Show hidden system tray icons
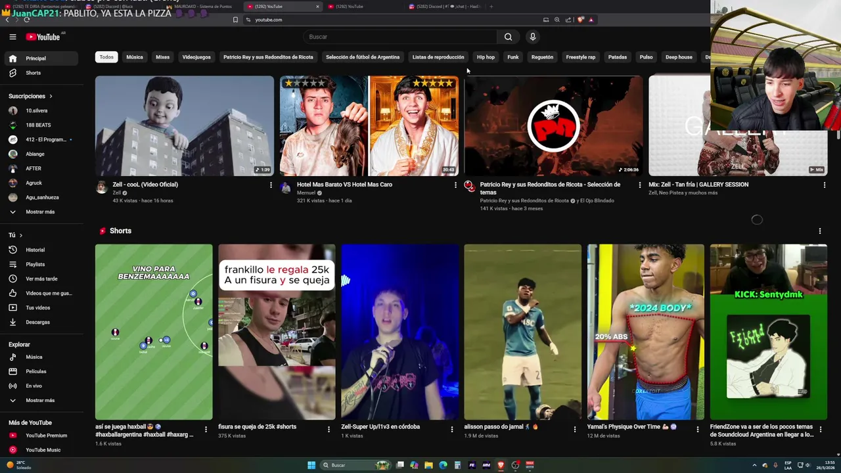Screen dimensions: 841x473 coord(754,465)
